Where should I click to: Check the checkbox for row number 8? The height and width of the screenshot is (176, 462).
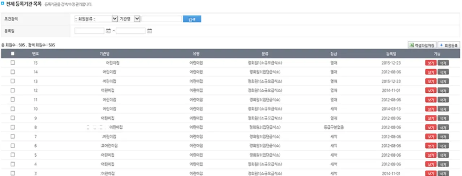coord(13,127)
